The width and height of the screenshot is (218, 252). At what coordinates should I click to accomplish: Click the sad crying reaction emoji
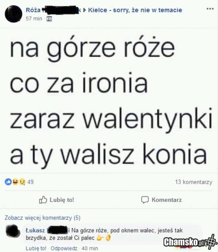pyautogui.click(x=22, y=182)
